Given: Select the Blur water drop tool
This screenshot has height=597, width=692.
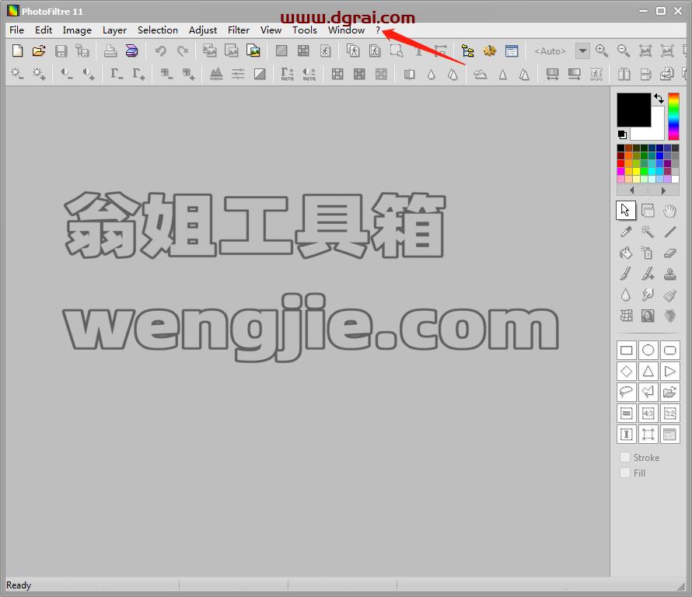Looking at the screenshot, I should (626, 295).
